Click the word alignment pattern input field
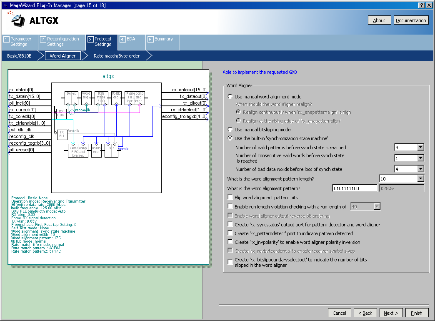This screenshot has width=435, height=321. (x=355, y=188)
